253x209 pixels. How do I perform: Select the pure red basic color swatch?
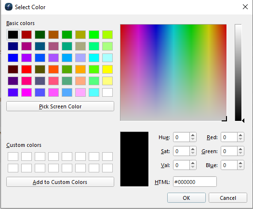tap(27, 69)
